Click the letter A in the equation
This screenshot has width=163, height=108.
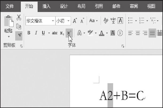[103, 95]
